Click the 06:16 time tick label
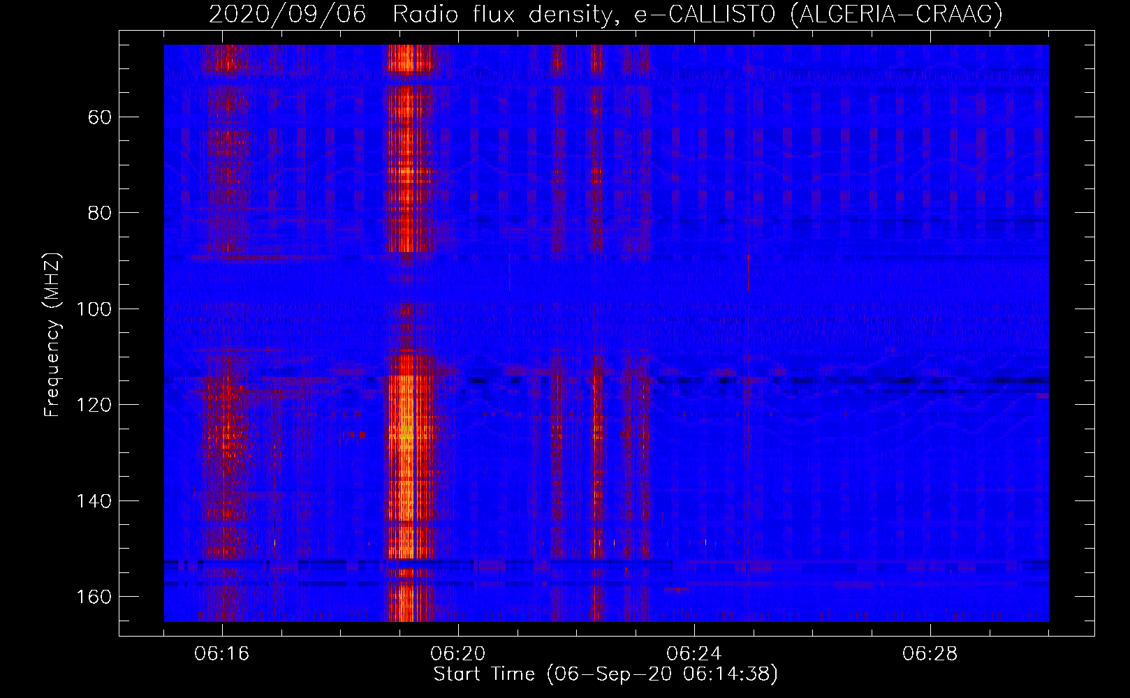Viewport: 1130px width, 698px height. (222, 654)
